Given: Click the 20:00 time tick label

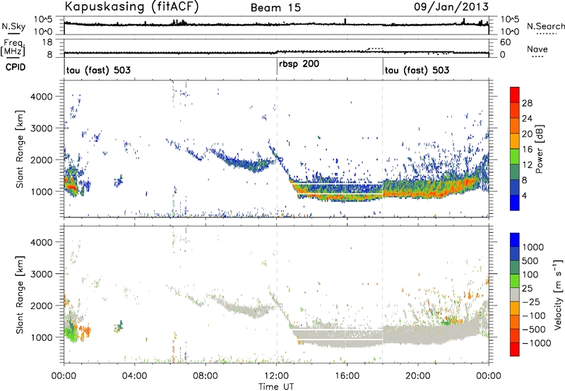Looking at the screenshot, I should point(417,376).
